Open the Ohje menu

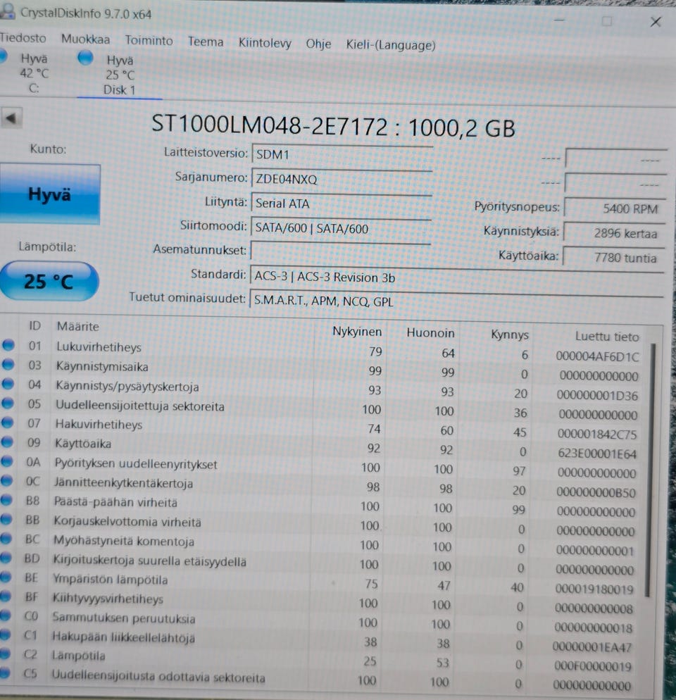pyautogui.click(x=318, y=44)
